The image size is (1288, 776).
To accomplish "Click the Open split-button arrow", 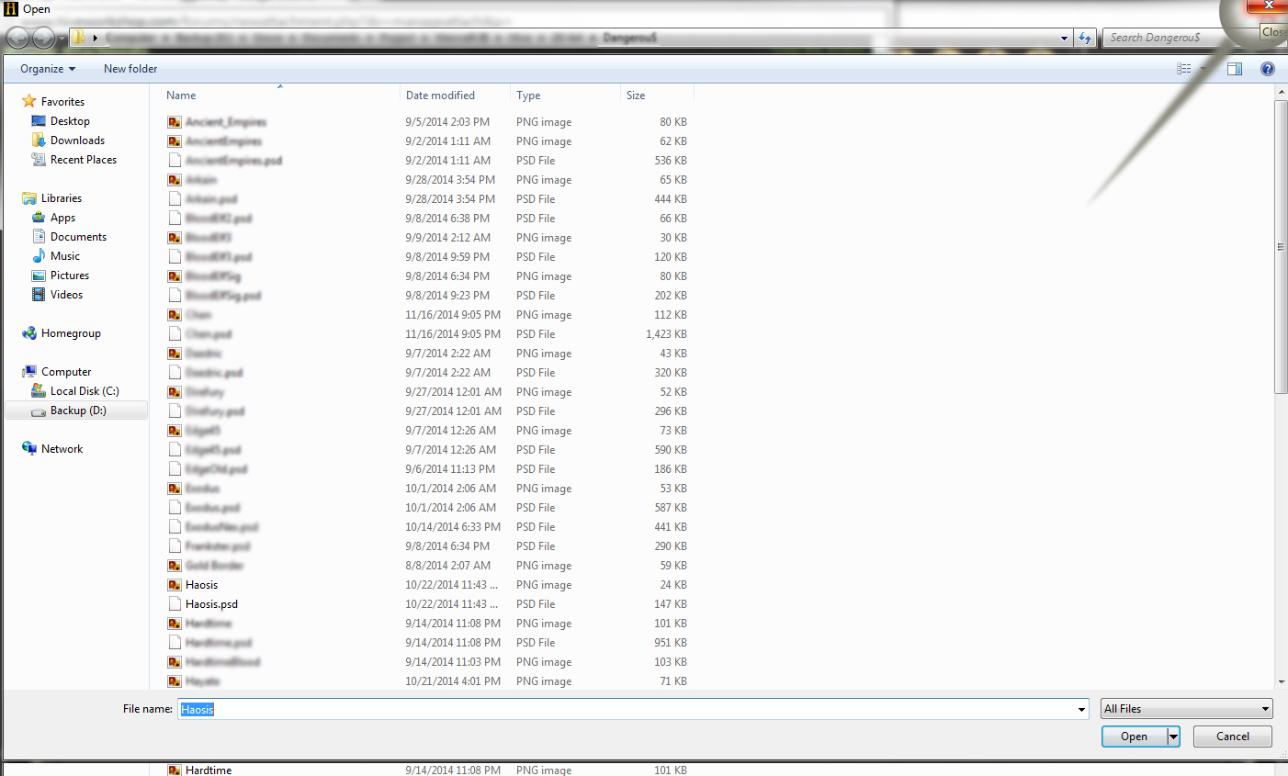I will (x=1173, y=737).
